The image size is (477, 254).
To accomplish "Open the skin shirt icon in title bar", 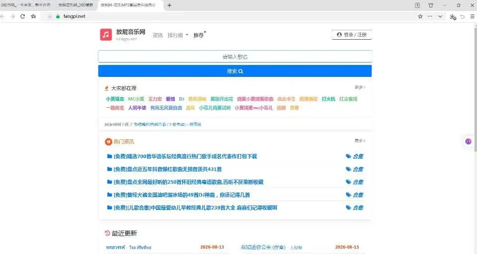I will (431, 5).
